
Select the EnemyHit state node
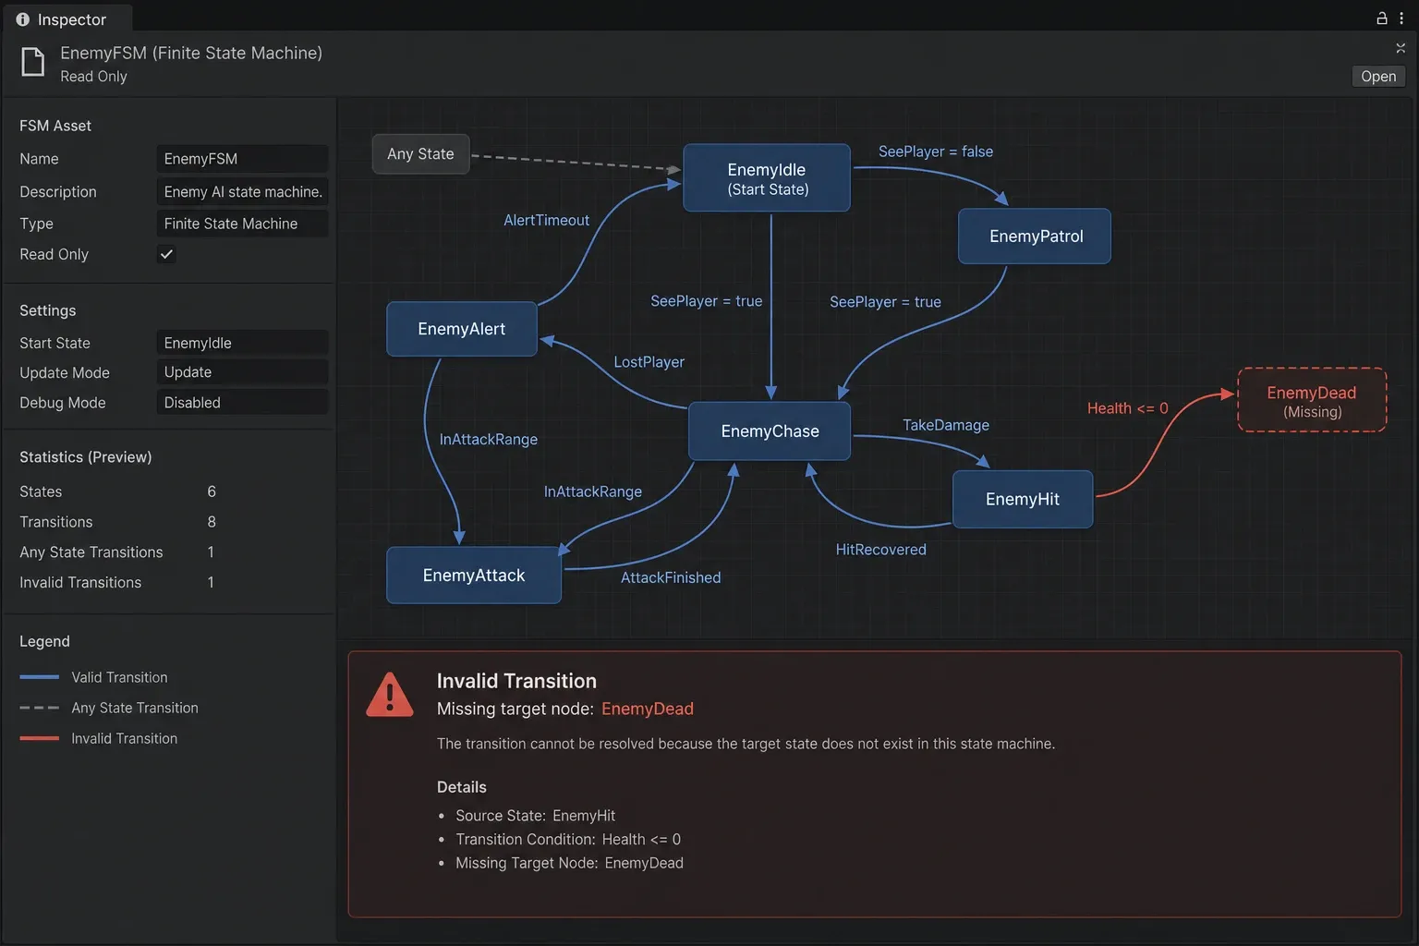click(x=1023, y=500)
